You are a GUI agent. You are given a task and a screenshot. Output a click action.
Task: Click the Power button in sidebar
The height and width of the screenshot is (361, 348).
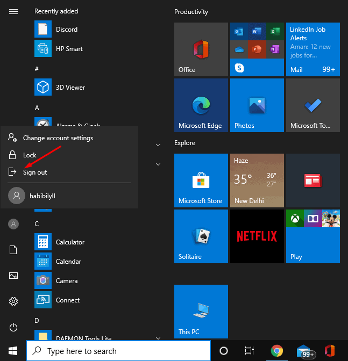pyautogui.click(x=13, y=327)
